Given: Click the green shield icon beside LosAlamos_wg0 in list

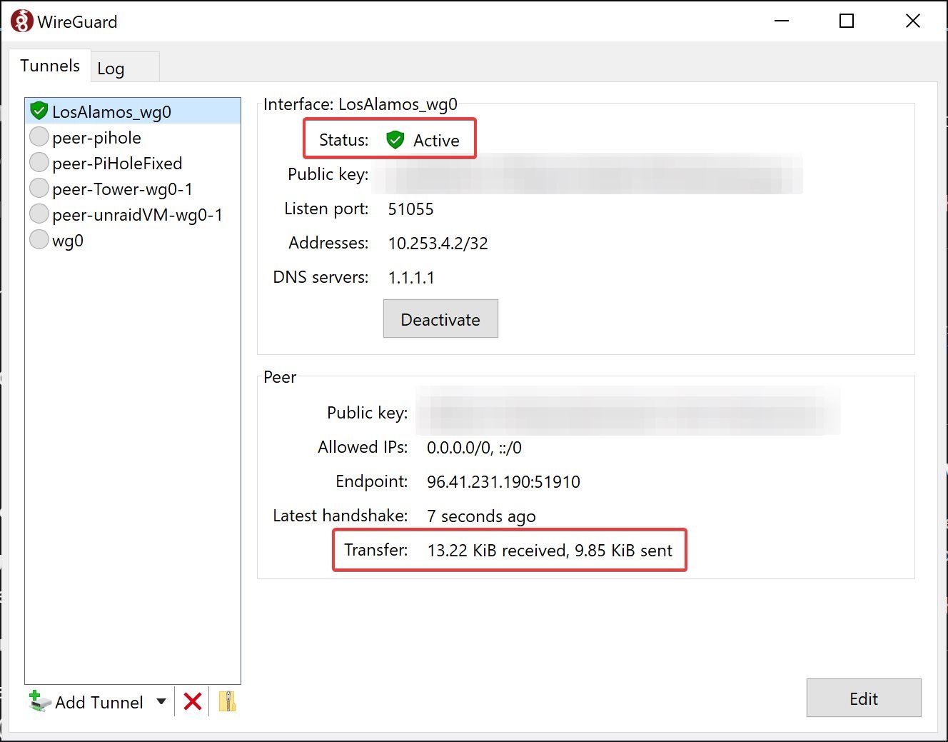Looking at the screenshot, I should pyautogui.click(x=39, y=111).
